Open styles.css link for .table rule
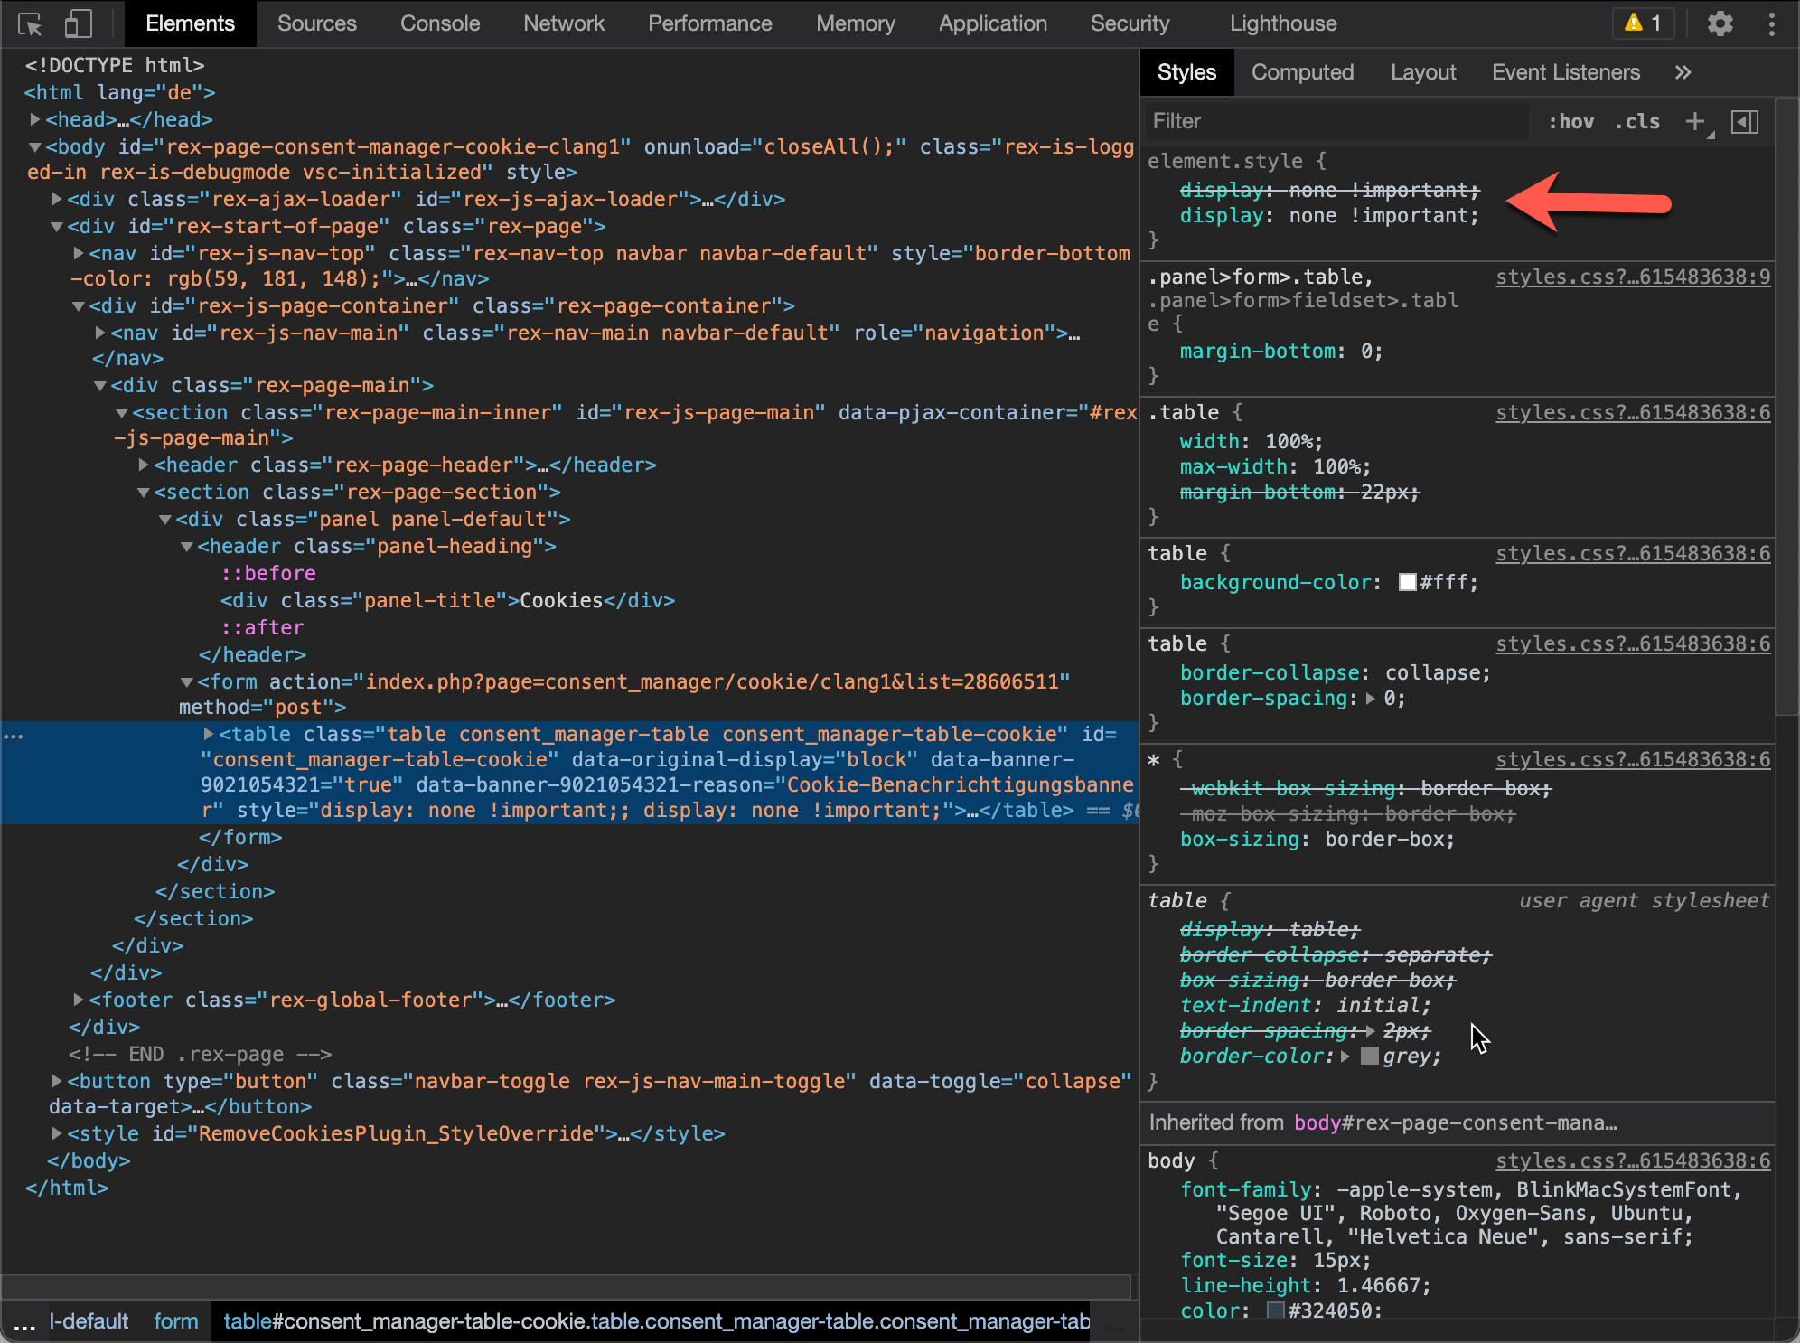The image size is (1800, 1343). [1632, 413]
